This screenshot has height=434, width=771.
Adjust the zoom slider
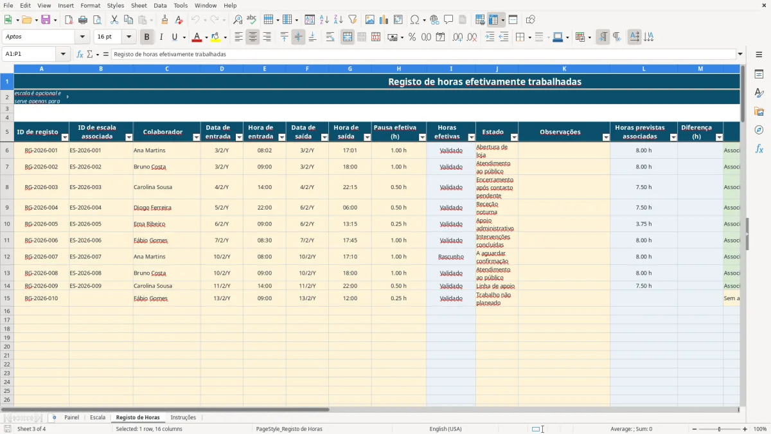click(719, 429)
